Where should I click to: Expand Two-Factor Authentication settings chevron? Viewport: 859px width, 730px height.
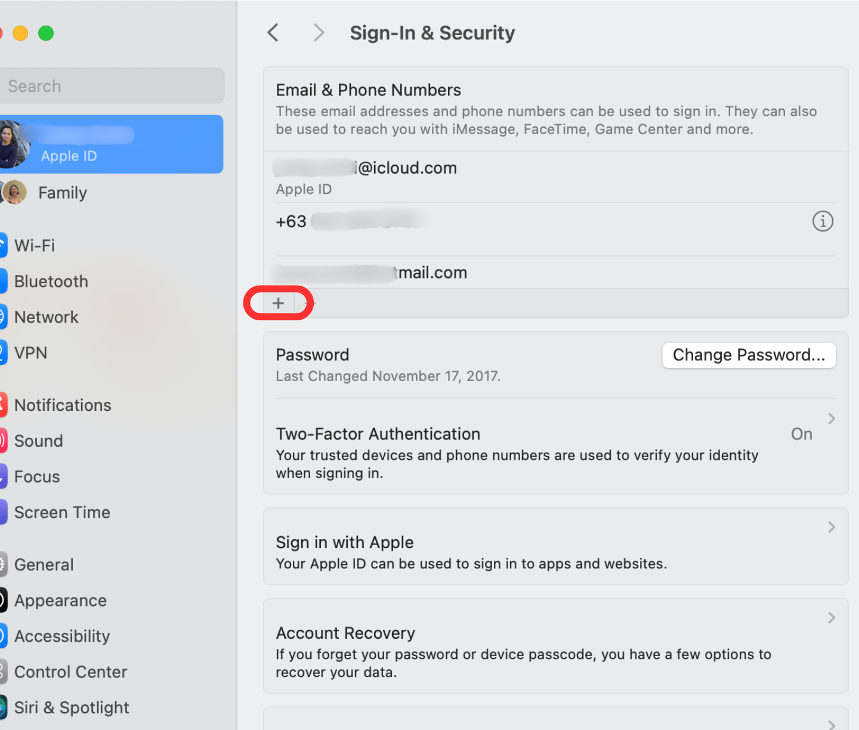click(831, 419)
